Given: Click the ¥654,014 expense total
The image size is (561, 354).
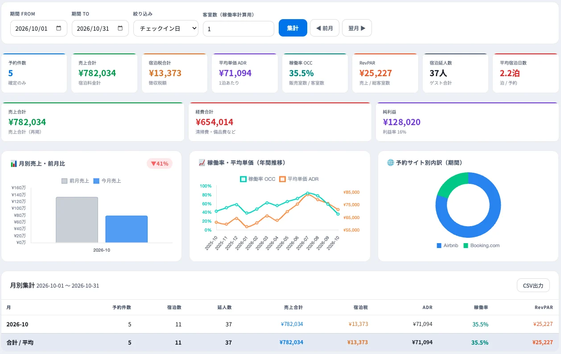Looking at the screenshot, I should tap(214, 122).
